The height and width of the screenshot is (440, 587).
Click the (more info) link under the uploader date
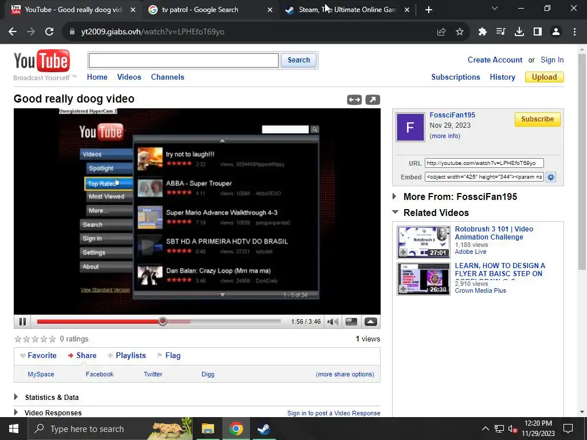point(445,136)
